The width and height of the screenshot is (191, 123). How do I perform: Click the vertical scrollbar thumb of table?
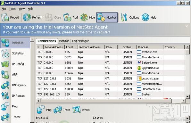(x=187, y=52)
